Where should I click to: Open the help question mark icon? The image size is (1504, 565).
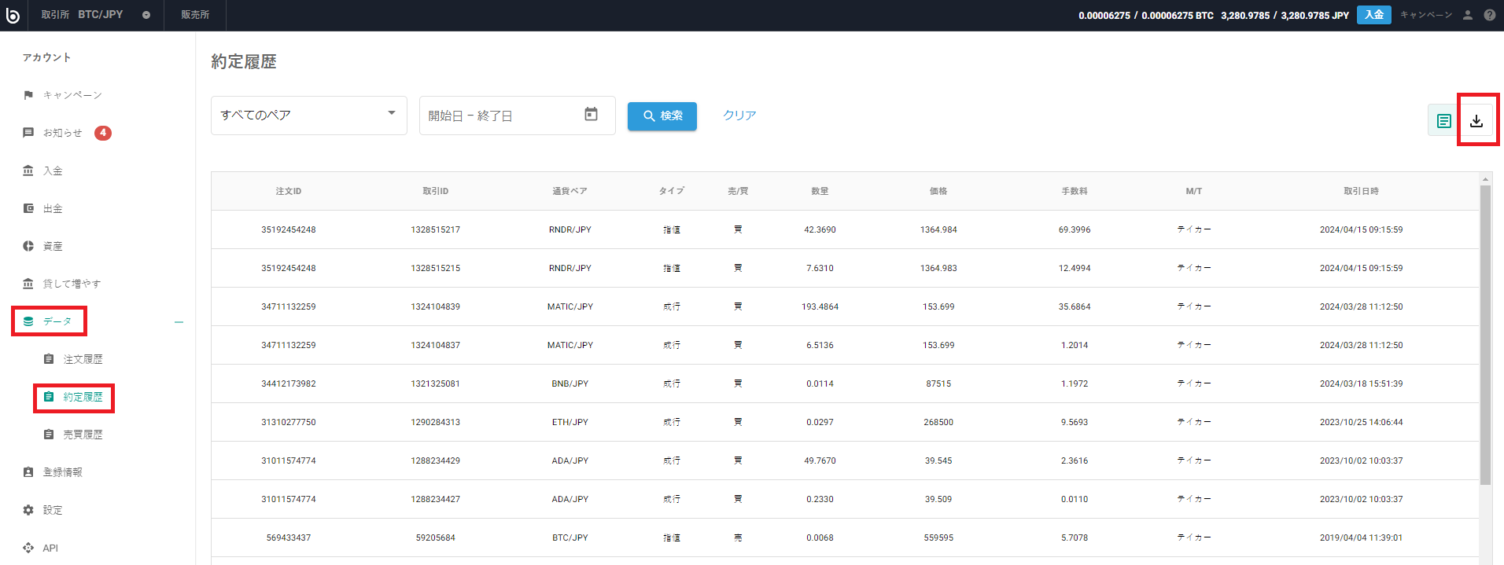pos(1489,15)
